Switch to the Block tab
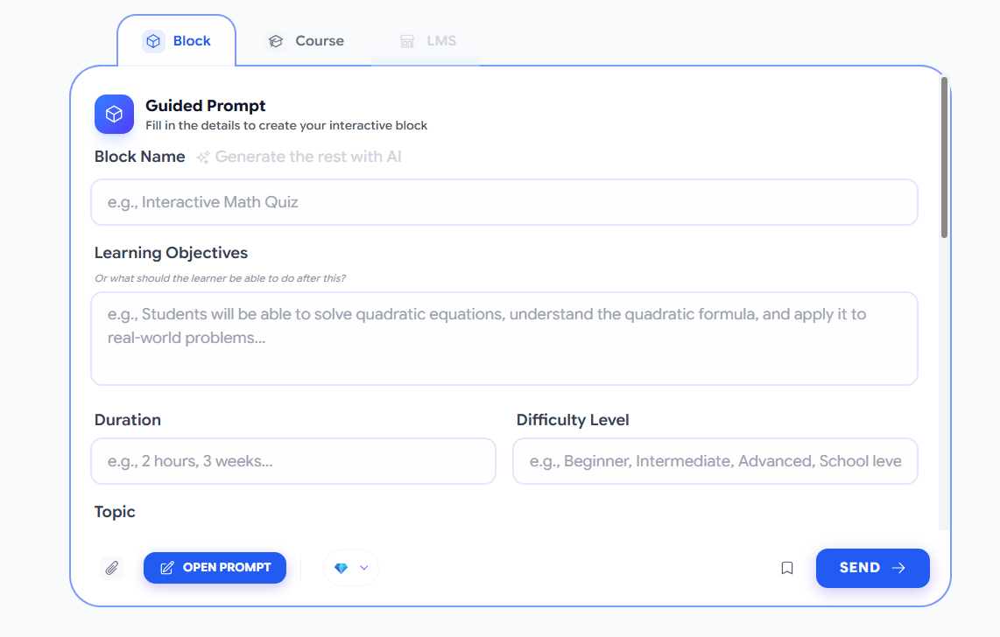 tap(178, 41)
